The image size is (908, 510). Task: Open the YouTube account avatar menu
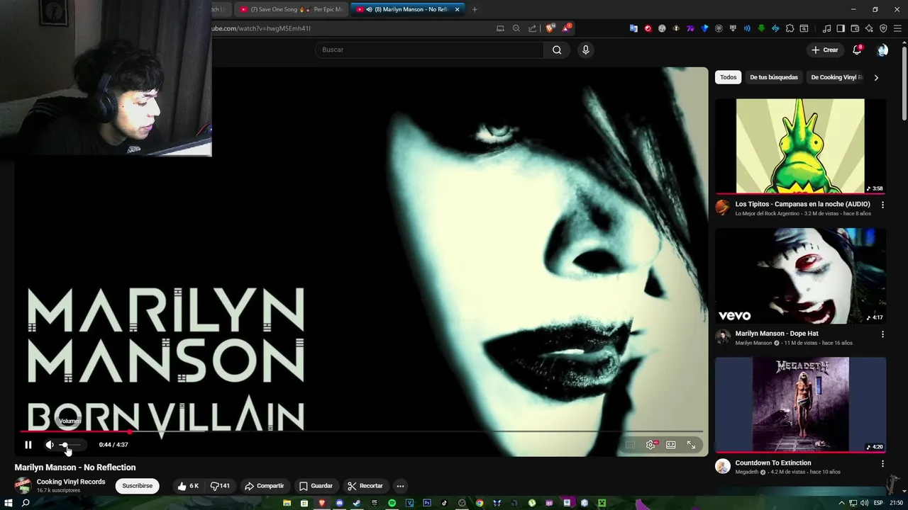tap(882, 50)
